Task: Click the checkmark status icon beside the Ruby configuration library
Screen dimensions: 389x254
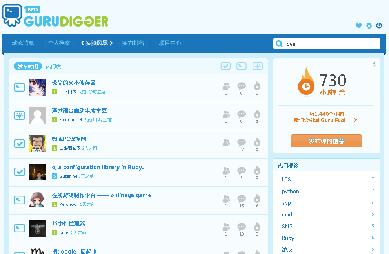Action: click(x=19, y=171)
